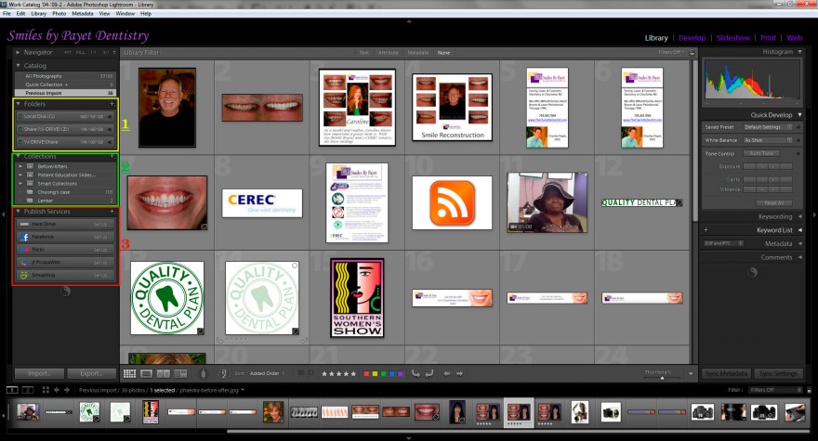Screen dimensions: 818x441
Task: Switch to the Print module
Action: click(x=768, y=37)
